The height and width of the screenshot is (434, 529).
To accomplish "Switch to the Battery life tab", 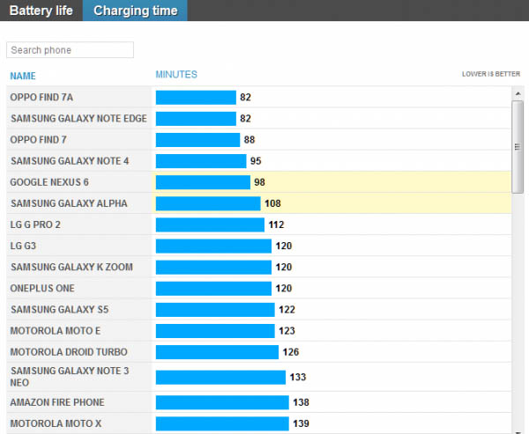I will tap(41, 11).
